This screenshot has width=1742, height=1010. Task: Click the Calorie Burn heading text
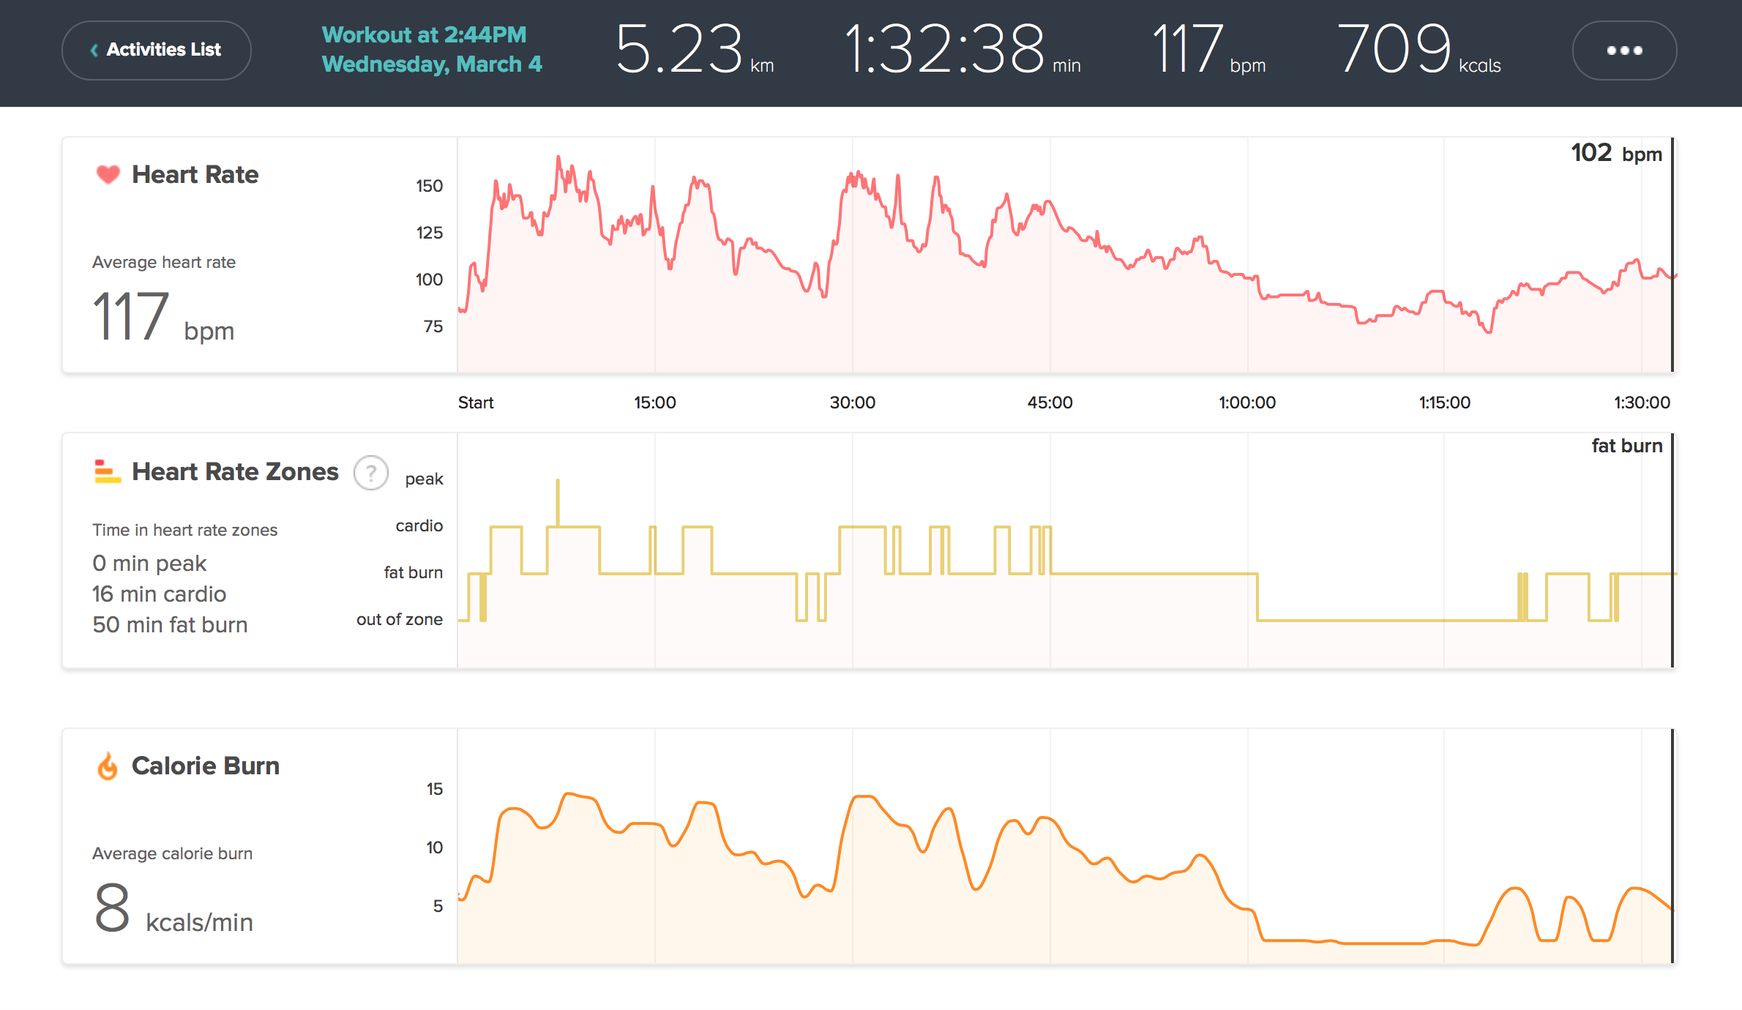tap(205, 766)
